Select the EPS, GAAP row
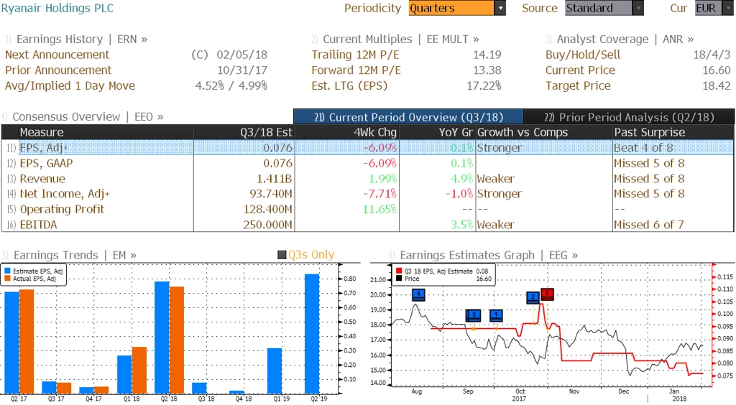The width and height of the screenshot is (736, 405). pos(367,163)
